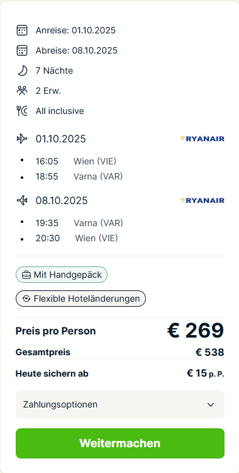Click the Ryanair logo for return flight
This screenshot has height=473, width=239.
tap(203, 200)
